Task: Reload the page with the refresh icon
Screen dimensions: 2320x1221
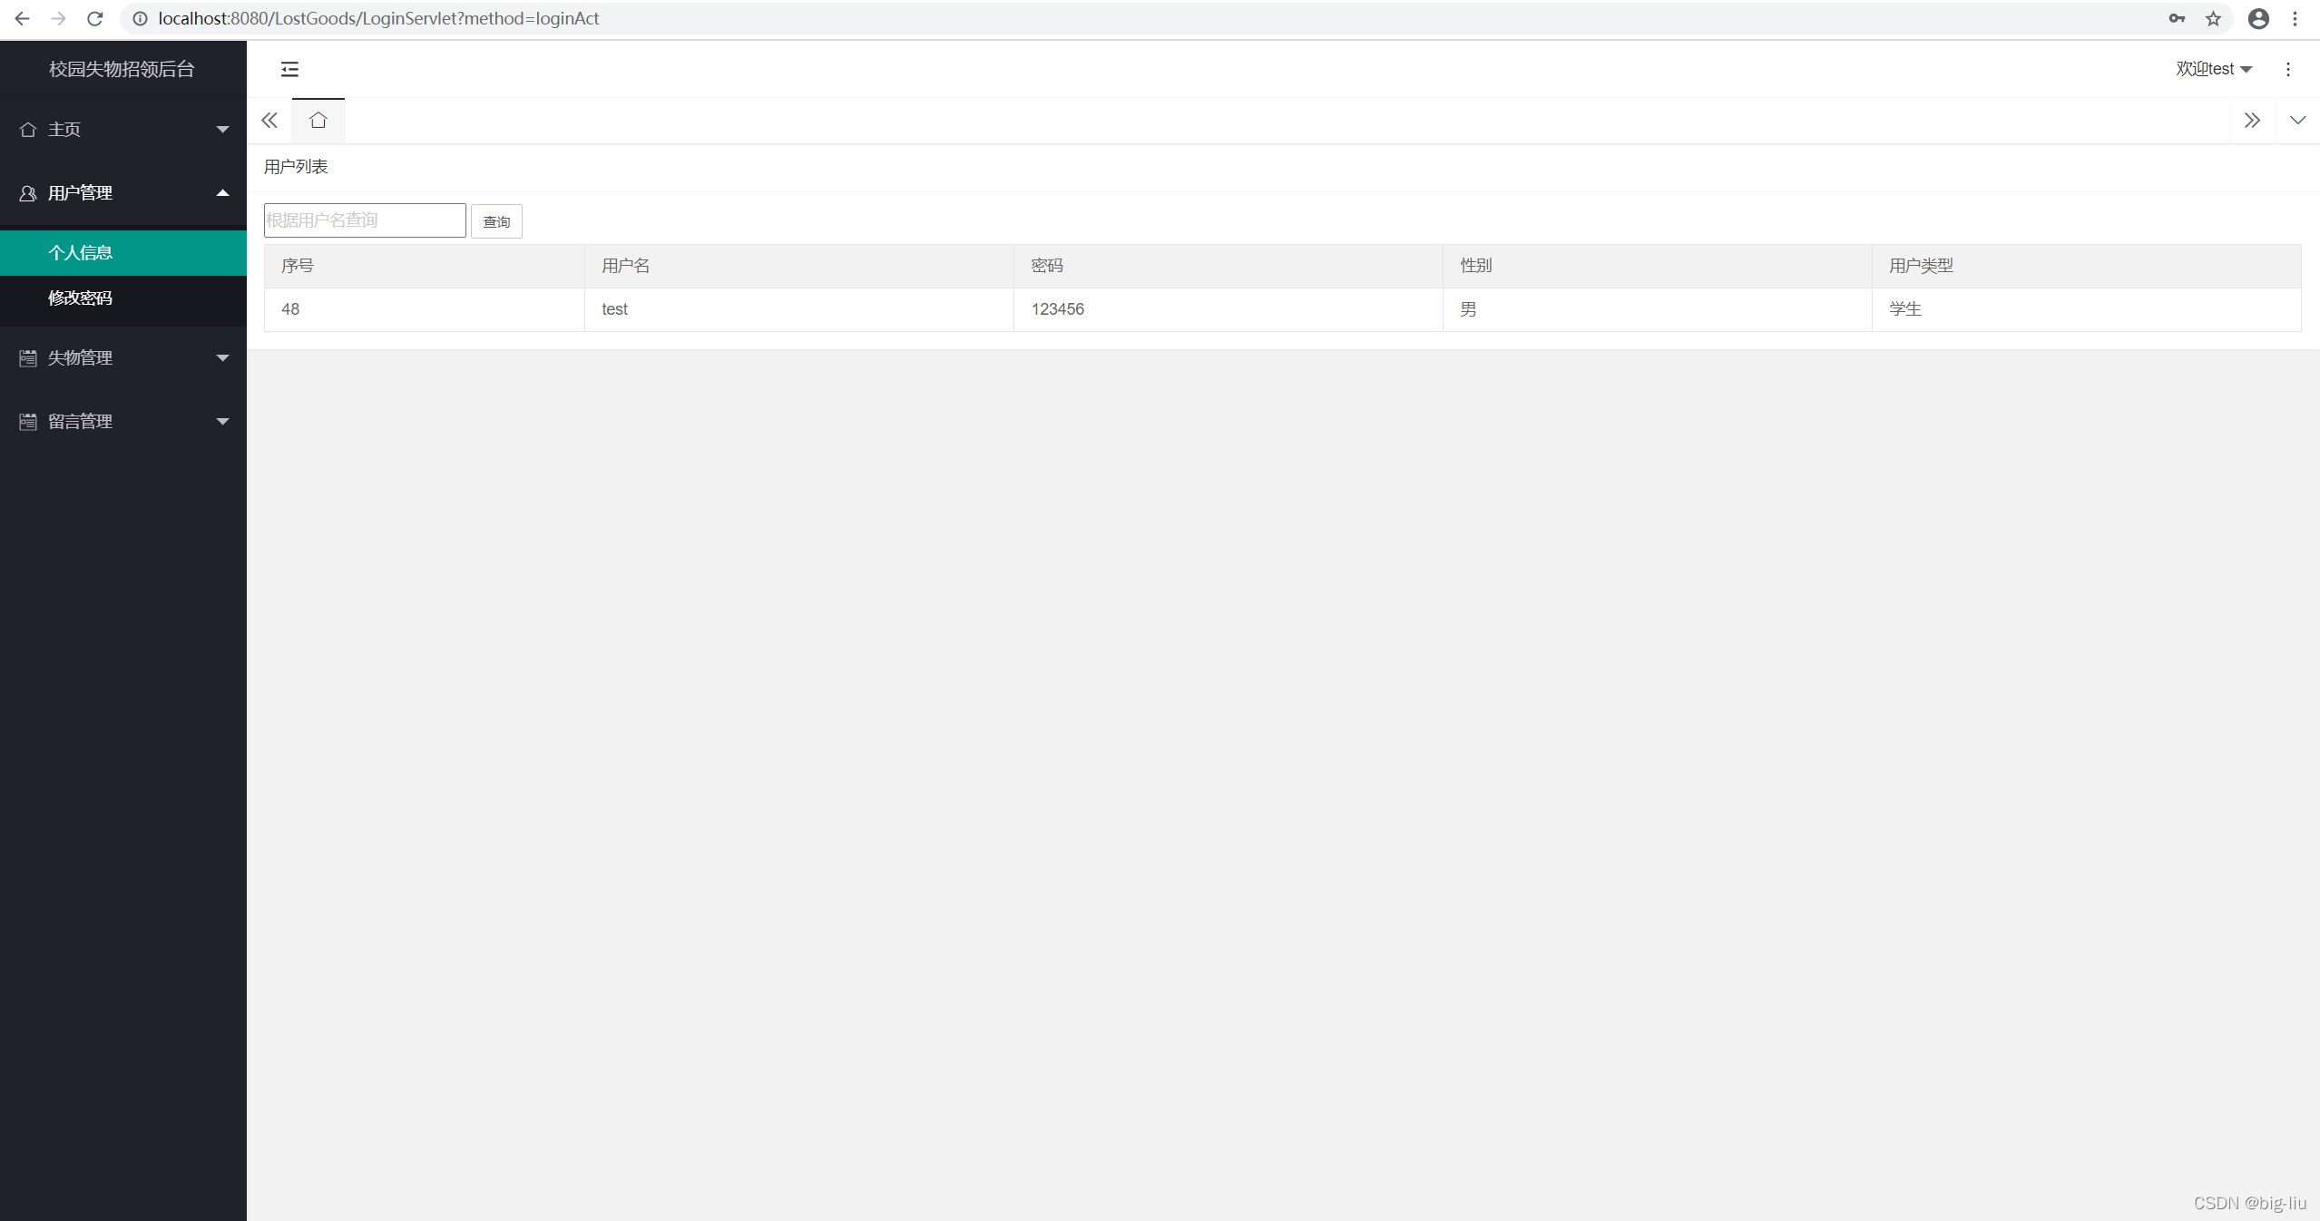Action: (95, 18)
